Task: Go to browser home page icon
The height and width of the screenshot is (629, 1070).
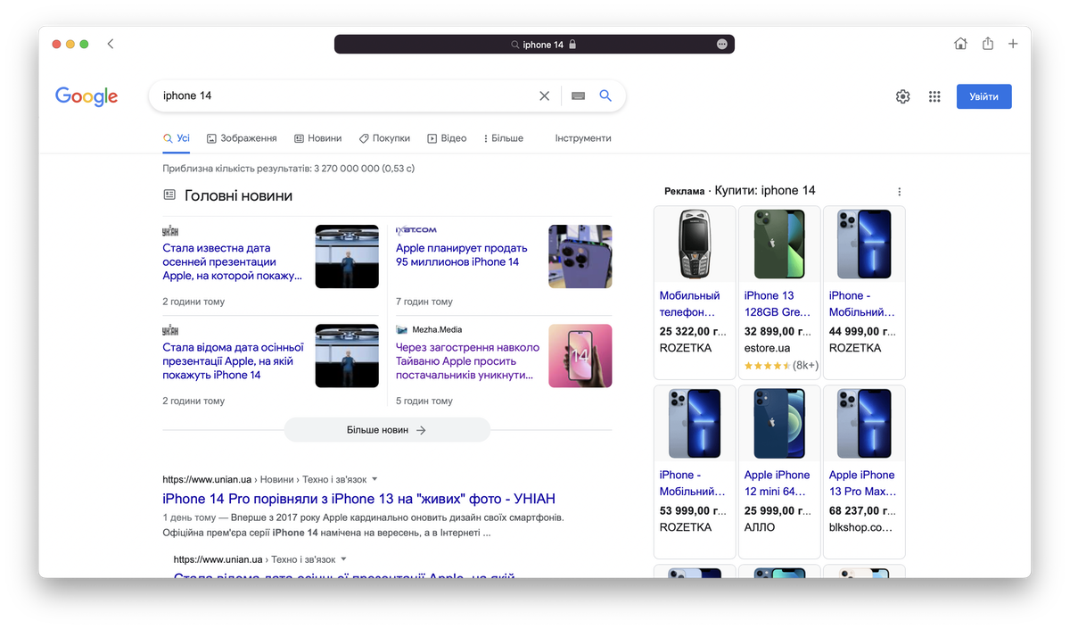Action: click(x=960, y=44)
